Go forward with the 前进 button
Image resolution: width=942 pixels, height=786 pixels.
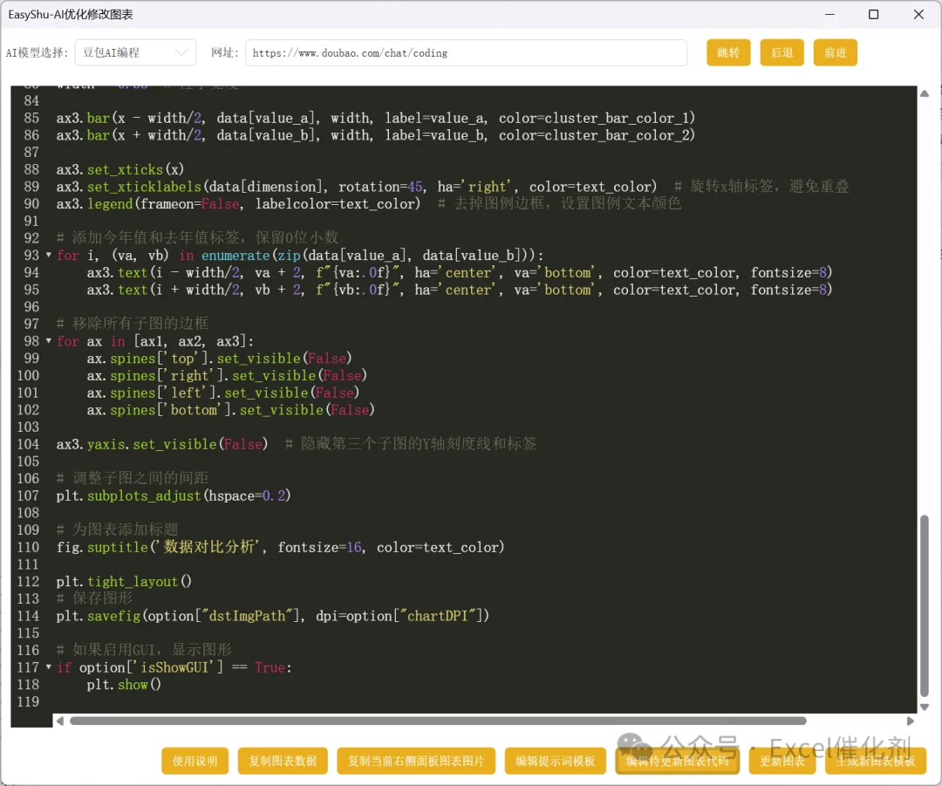click(835, 53)
